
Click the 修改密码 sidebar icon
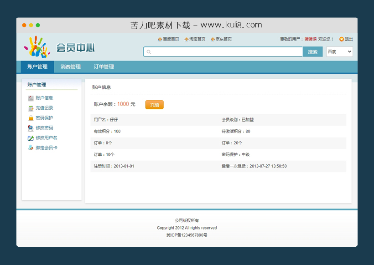[x=31, y=128]
